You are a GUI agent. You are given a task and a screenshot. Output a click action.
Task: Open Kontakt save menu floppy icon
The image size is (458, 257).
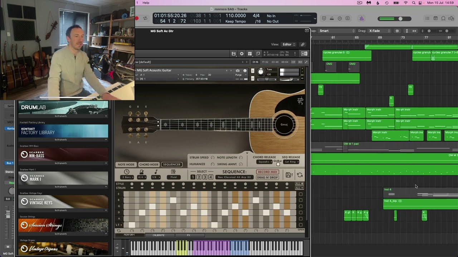coord(234,54)
